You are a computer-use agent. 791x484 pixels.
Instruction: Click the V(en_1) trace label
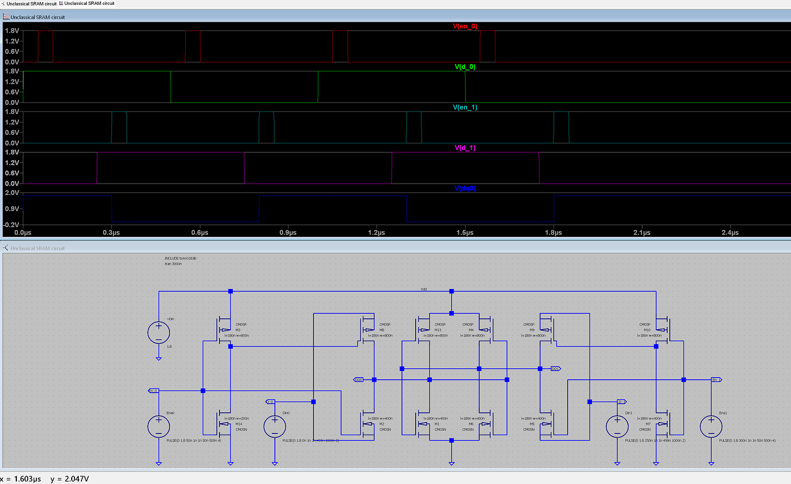(x=465, y=107)
